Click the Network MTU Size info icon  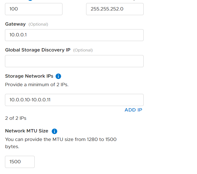point(54,131)
